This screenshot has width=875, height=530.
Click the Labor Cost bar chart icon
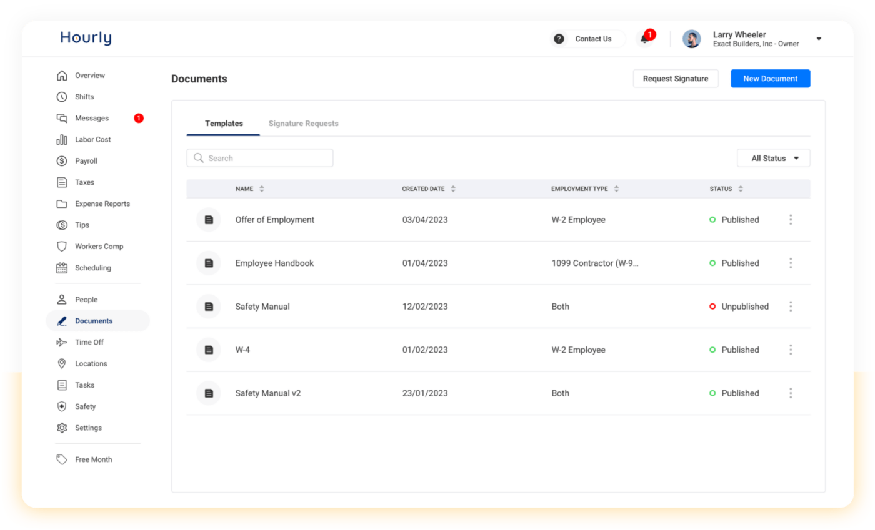coord(62,140)
